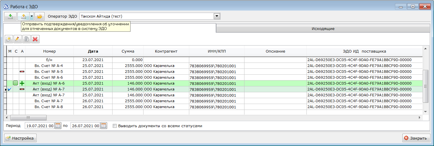Click Контрагент cell in Вх. Счет № А-4 row
Viewport: 434px width, 146px height.
166,66
